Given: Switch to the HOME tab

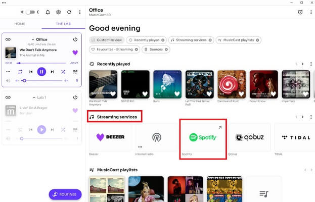Looking at the screenshot, I should click(x=20, y=24).
